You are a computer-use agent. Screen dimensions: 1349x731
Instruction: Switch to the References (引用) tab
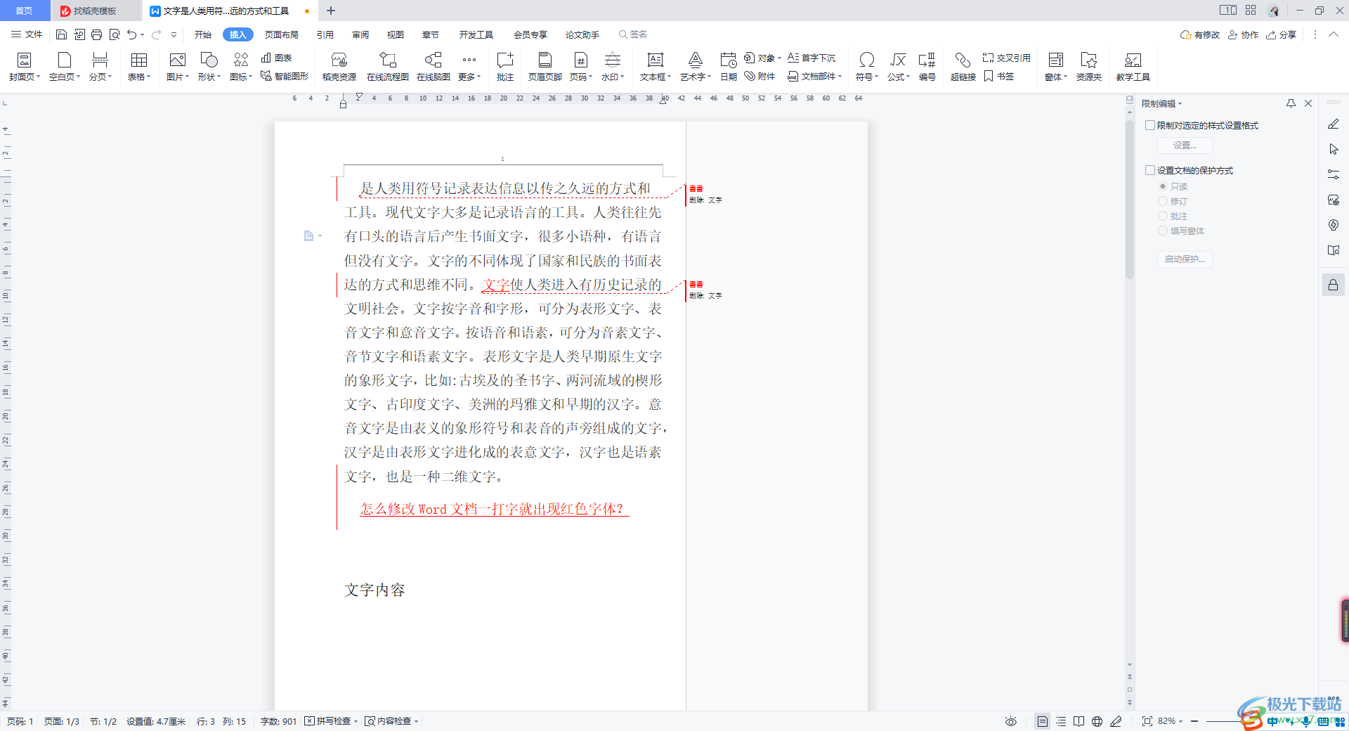(x=325, y=34)
